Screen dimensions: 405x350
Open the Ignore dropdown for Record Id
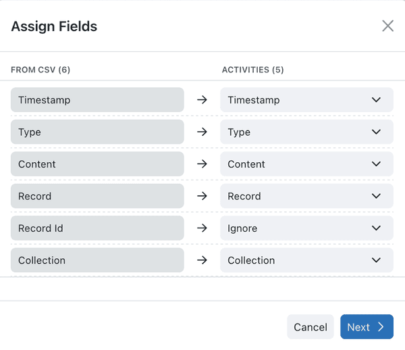click(306, 228)
